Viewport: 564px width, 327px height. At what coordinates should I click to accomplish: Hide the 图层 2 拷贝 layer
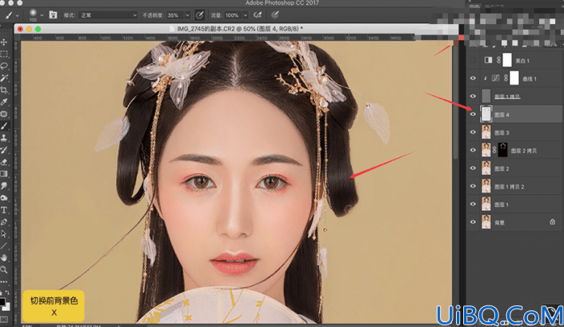point(473,150)
